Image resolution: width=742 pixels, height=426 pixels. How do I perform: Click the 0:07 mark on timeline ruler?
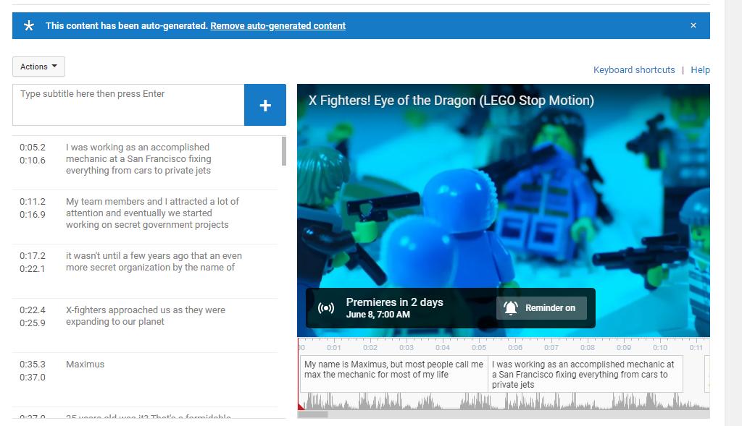[x=551, y=347]
